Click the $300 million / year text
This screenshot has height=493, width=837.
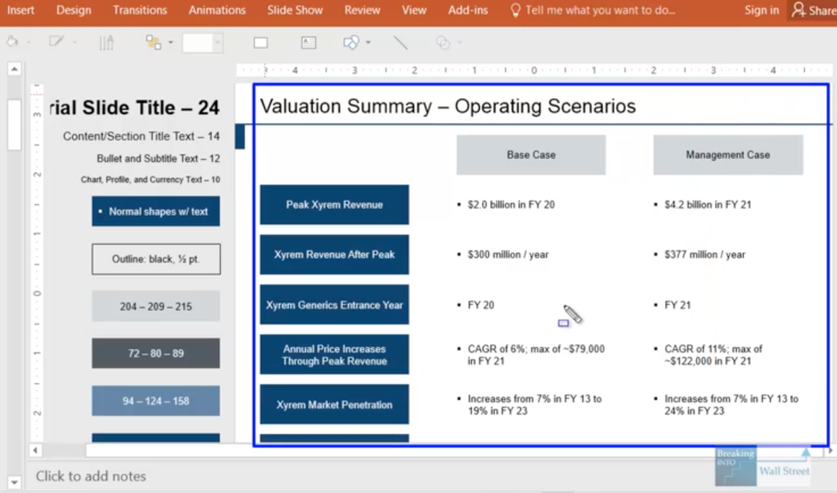tap(508, 255)
